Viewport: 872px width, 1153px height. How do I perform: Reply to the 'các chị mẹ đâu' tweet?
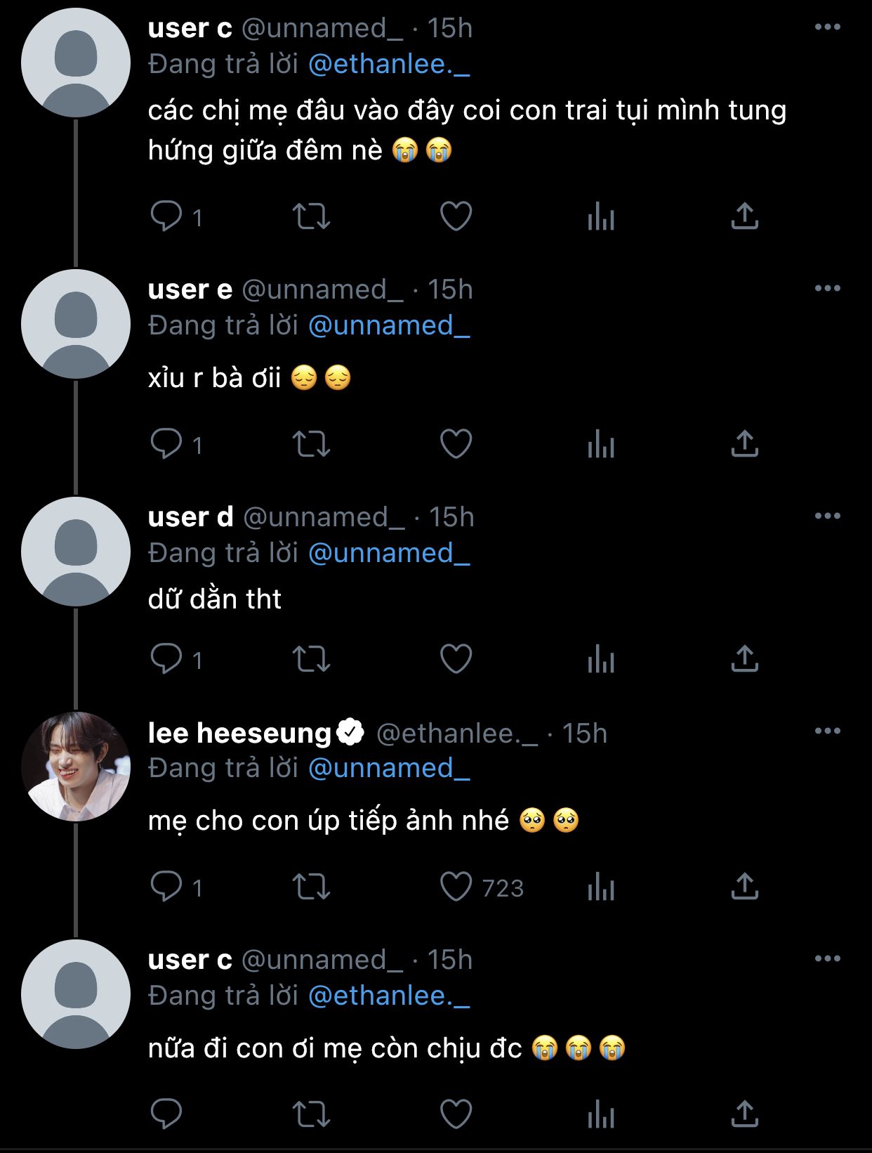tap(166, 216)
